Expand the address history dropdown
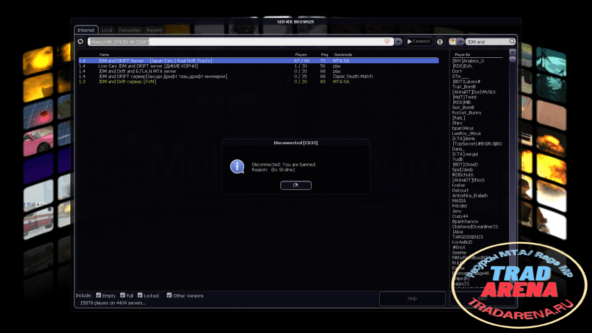Screen dimensions: 592x333 pyautogui.click(x=399, y=42)
